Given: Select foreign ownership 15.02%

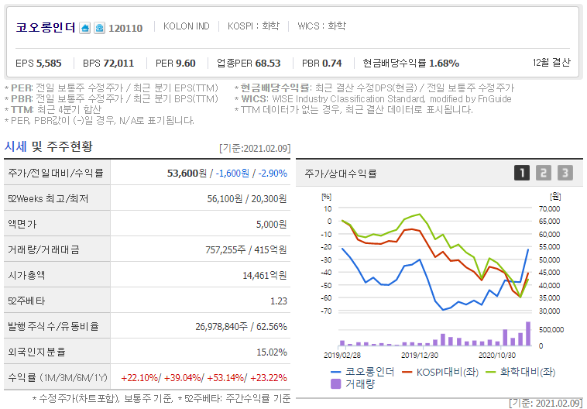Looking at the screenshot, I should [x=272, y=352].
